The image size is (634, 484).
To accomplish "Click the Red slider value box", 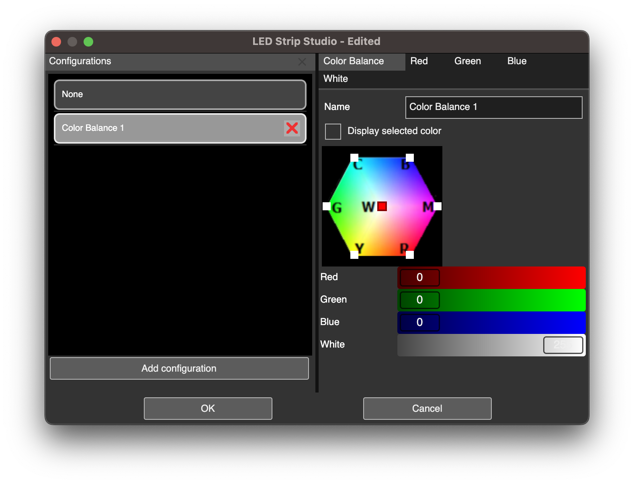I will click(420, 278).
